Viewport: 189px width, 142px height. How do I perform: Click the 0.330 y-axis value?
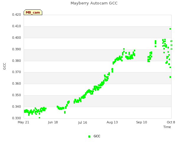point(17,118)
